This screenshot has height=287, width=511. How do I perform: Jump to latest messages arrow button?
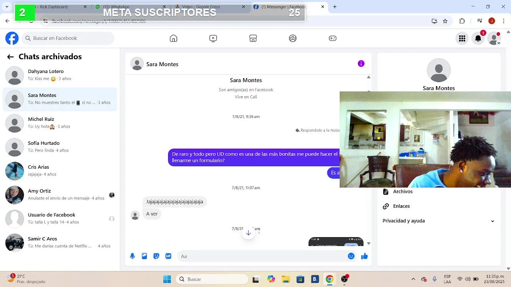pos(248,233)
